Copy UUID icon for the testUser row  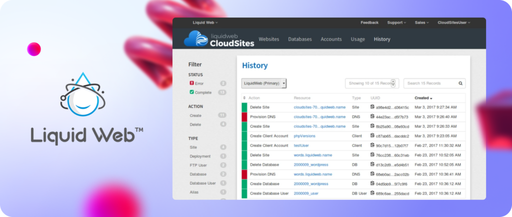click(x=372, y=145)
